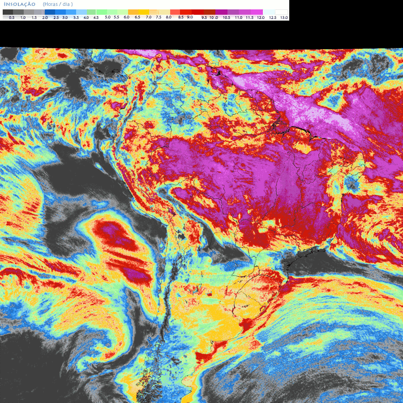
Task: Select the medium green swatch between 4.0 and 4.5
Action: click(91, 12)
